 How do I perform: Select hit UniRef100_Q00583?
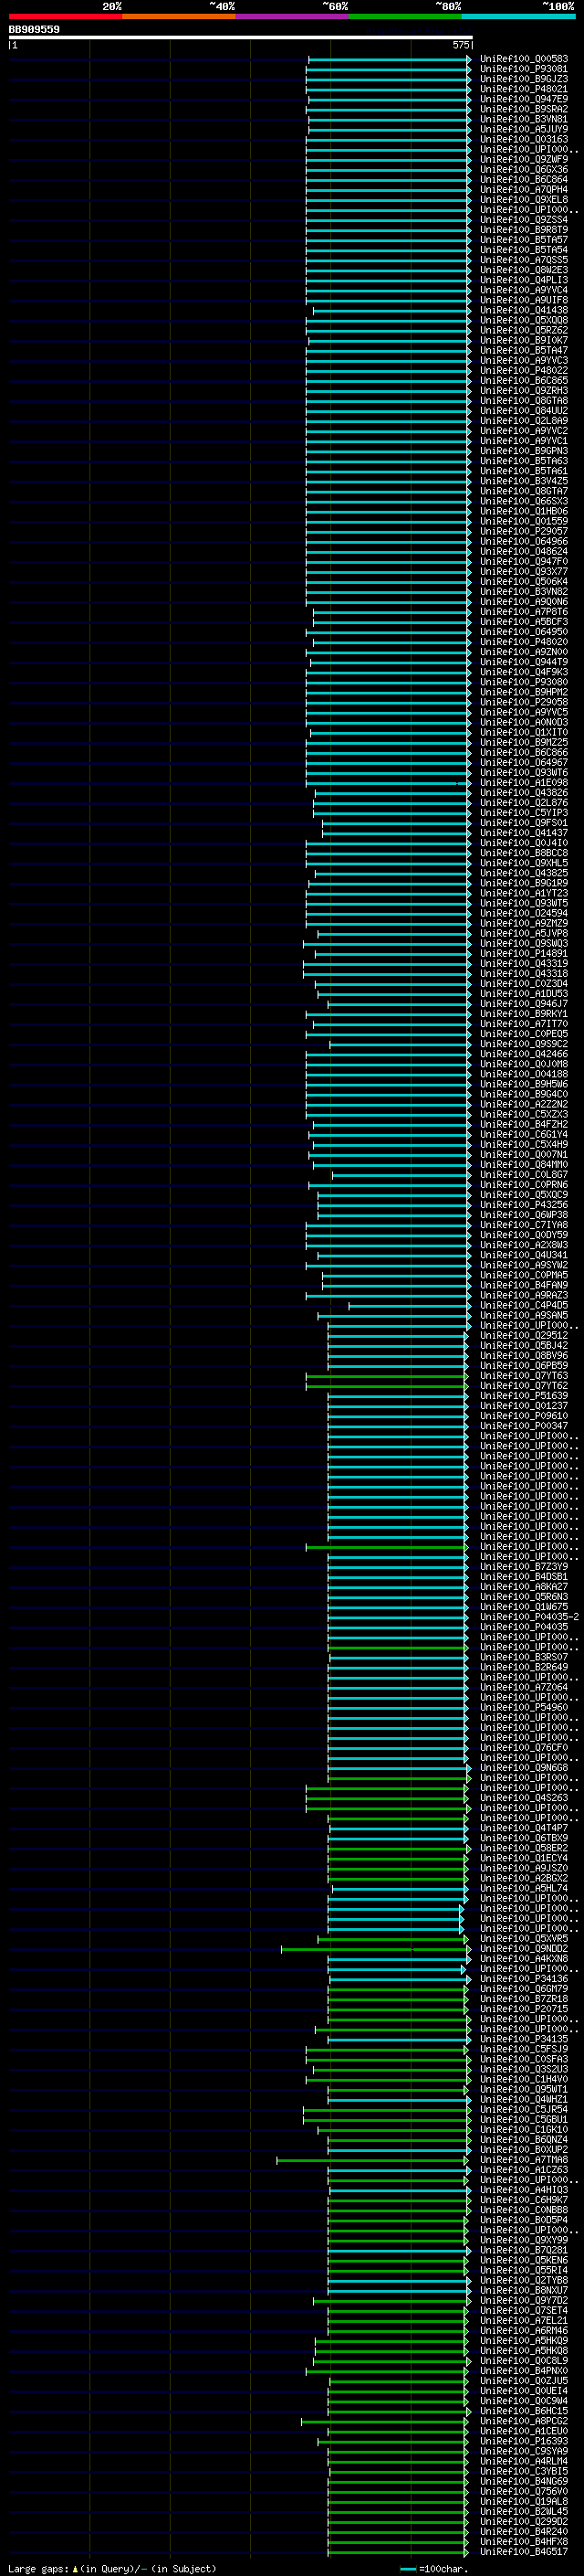524,59
